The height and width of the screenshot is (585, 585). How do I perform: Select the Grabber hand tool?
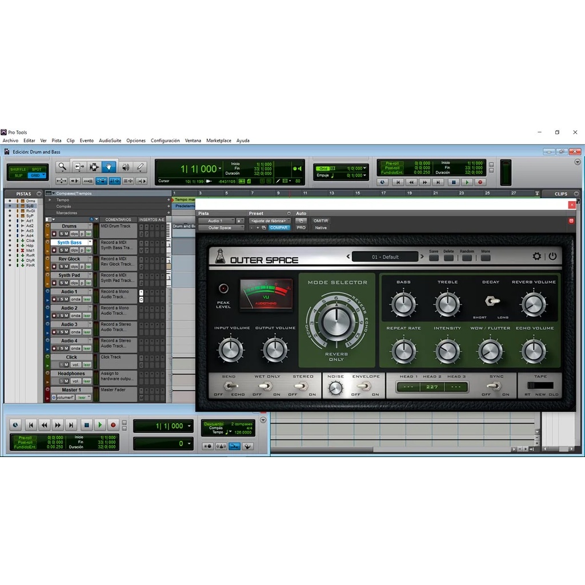(x=109, y=167)
